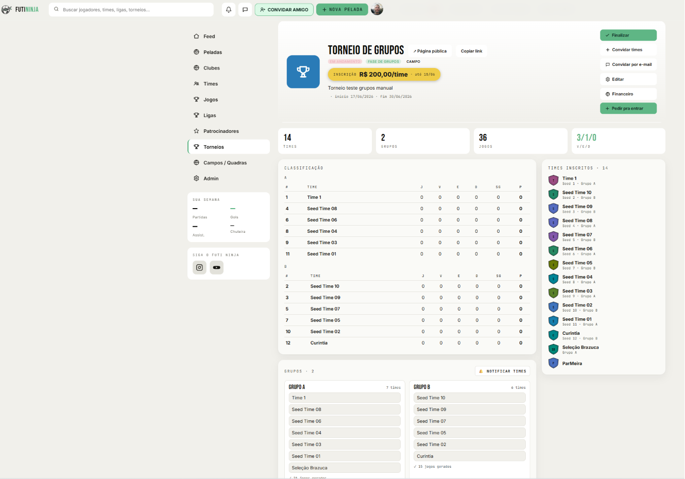Click Seed Time 02 shield badge
Screen dimensions: 685x479
pyautogui.click(x=554, y=307)
